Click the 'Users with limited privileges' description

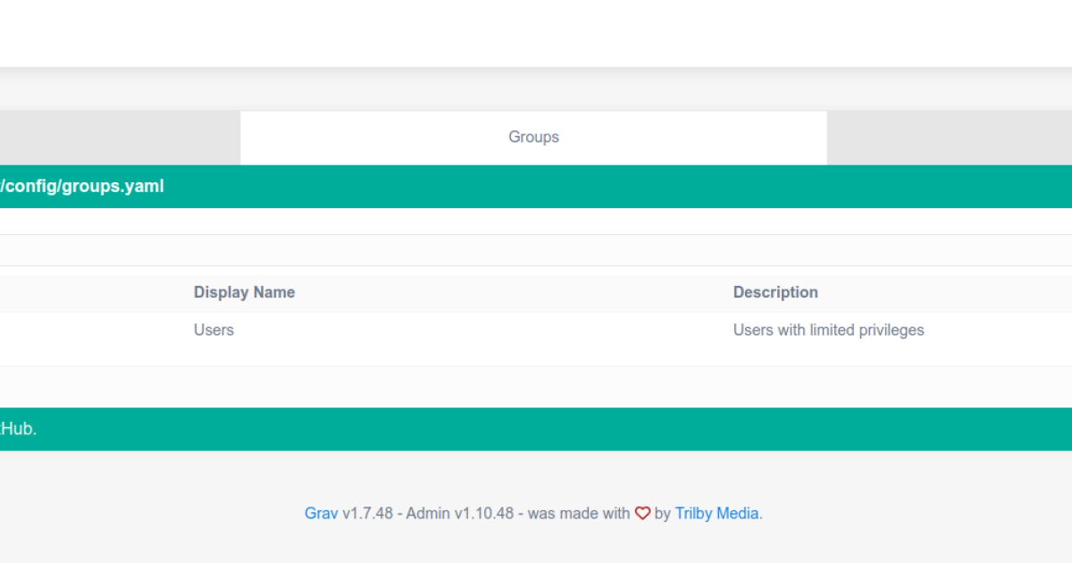[828, 330]
